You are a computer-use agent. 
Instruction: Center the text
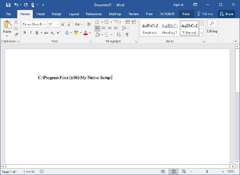tap(103, 28)
